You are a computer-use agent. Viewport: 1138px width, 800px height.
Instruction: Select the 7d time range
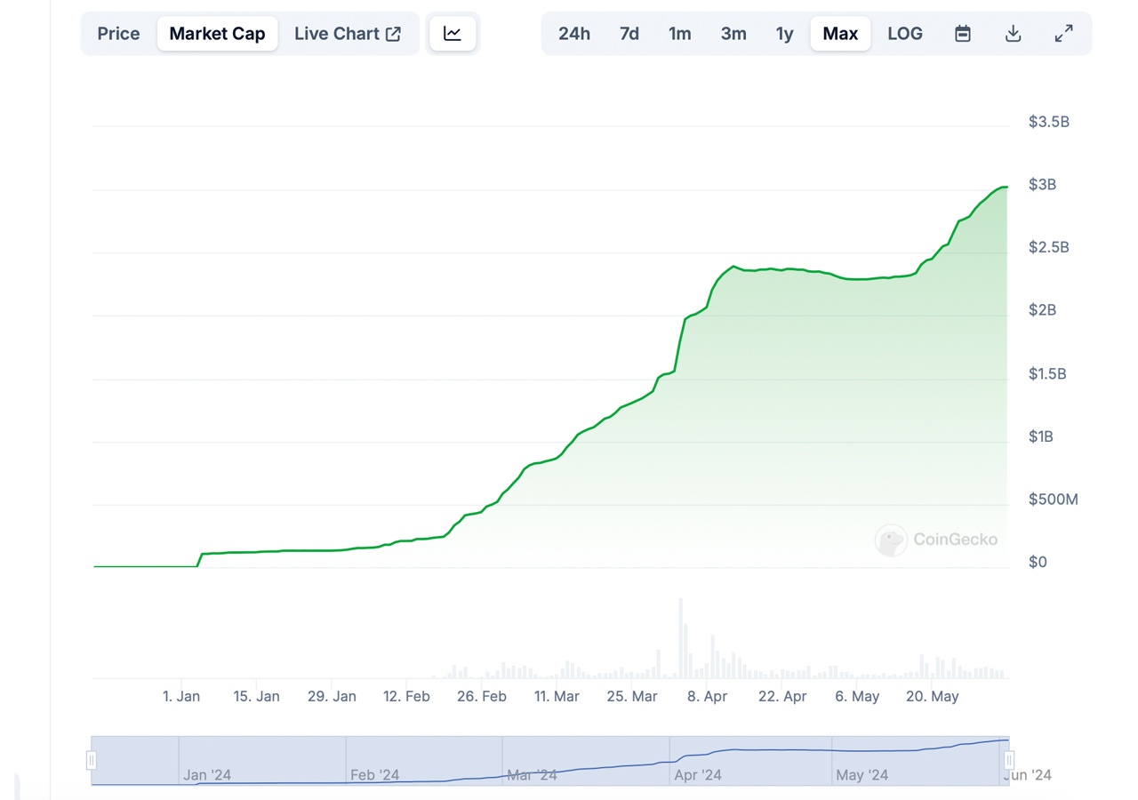coord(629,33)
